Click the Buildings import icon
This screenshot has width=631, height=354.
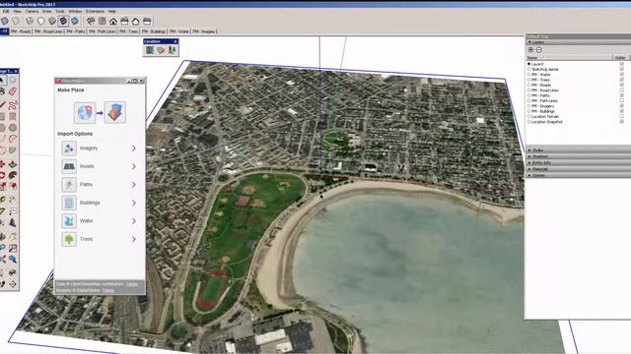click(x=69, y=203)
